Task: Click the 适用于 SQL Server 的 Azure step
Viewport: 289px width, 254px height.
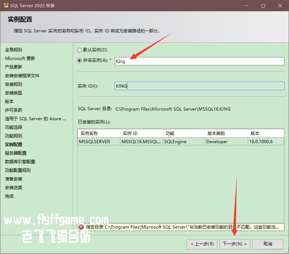Action: pyautogui.click(x=35, y=119)
